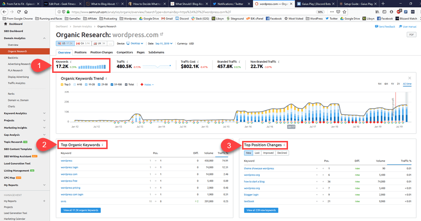Close the Organic Keywords Trend chart panel
The image size is (421, 221).
(410, 78)
